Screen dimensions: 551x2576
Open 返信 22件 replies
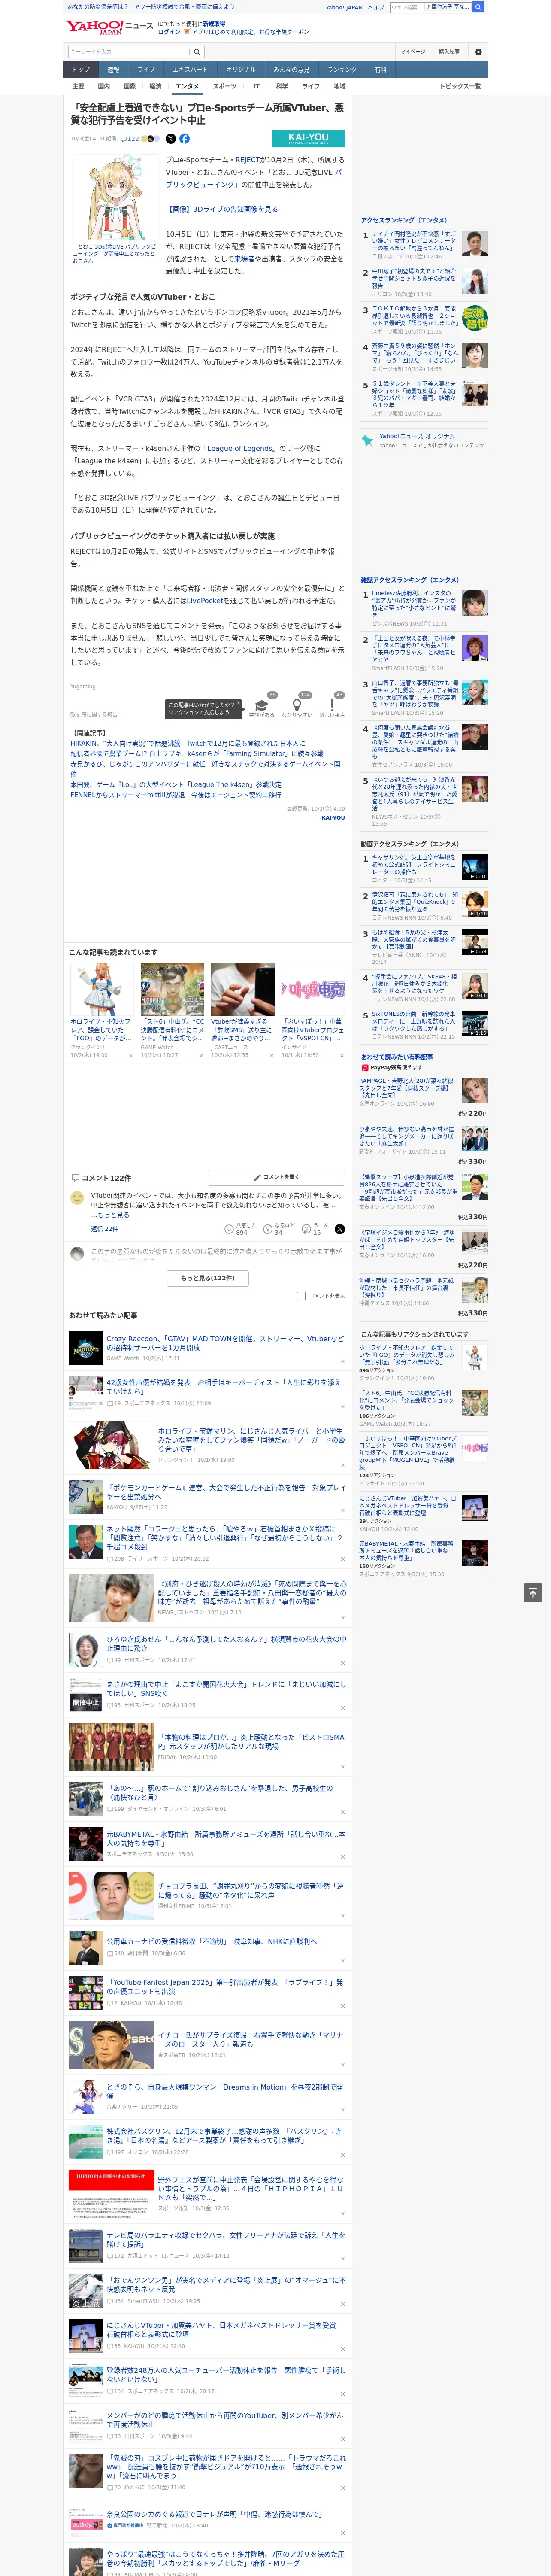(104, 1229)
